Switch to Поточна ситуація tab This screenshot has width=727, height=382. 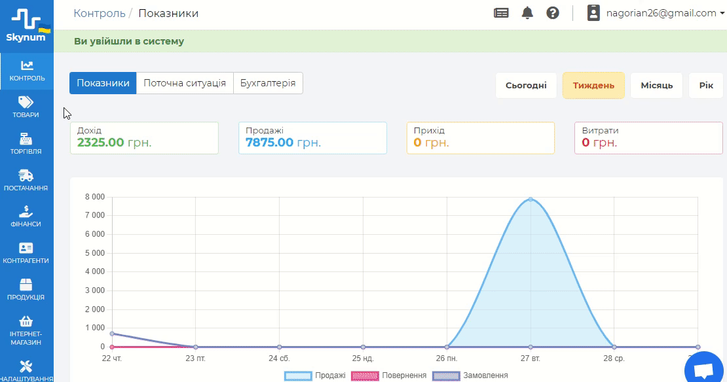coord(185,83)
